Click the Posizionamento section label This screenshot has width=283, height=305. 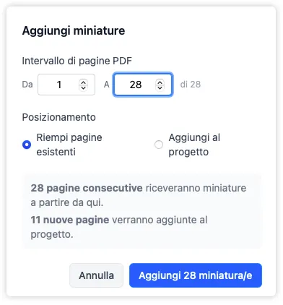[59, 117]
